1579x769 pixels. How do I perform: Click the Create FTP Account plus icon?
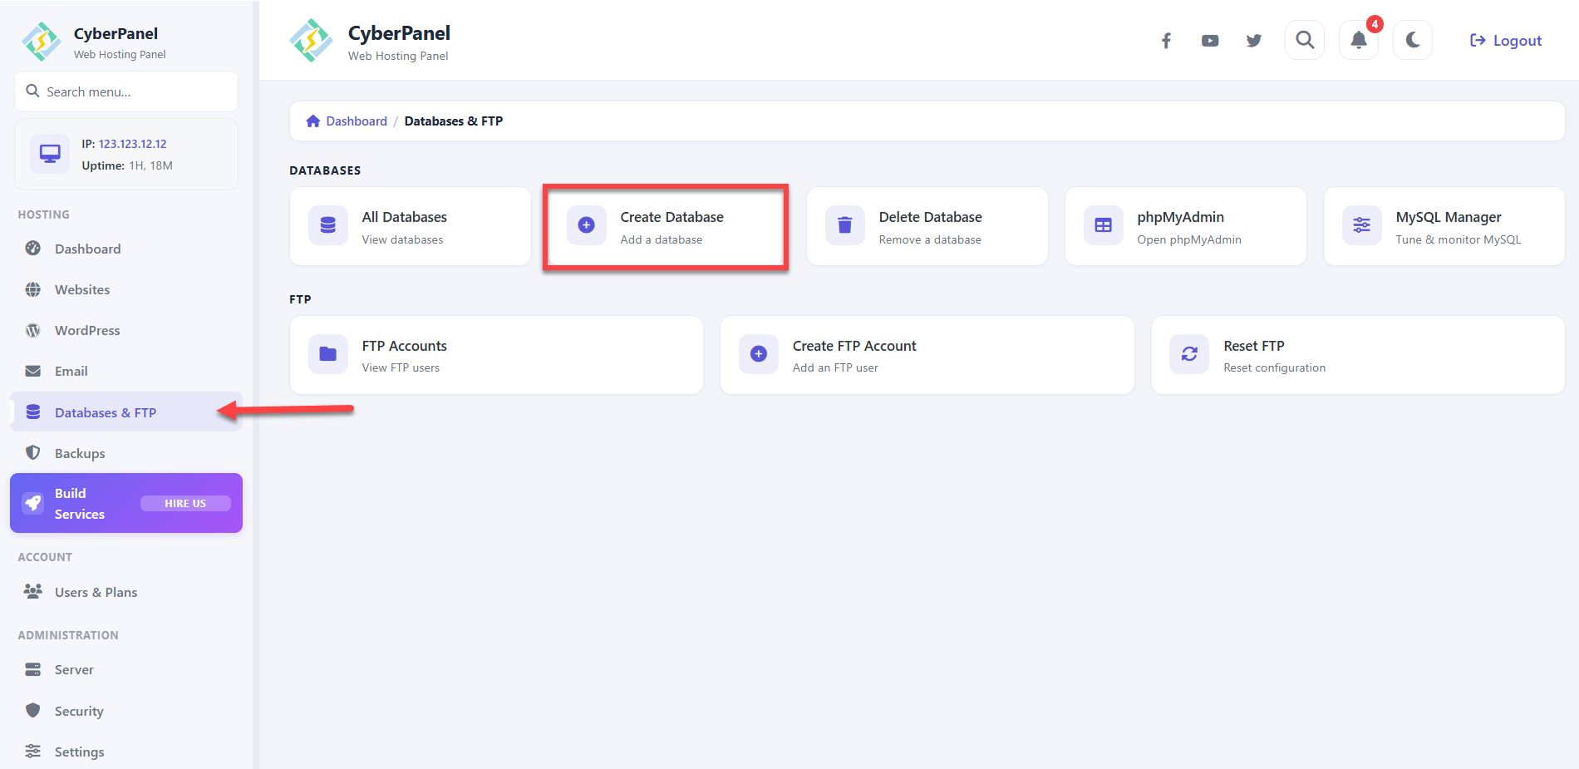click(x=759, y=354)
